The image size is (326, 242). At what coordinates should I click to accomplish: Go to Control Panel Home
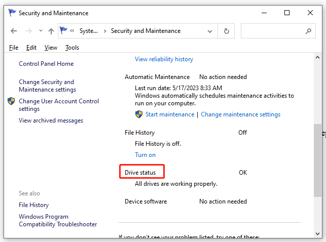click(x=46, y=64)
